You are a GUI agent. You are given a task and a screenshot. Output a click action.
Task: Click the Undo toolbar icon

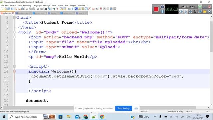point(38,9)
